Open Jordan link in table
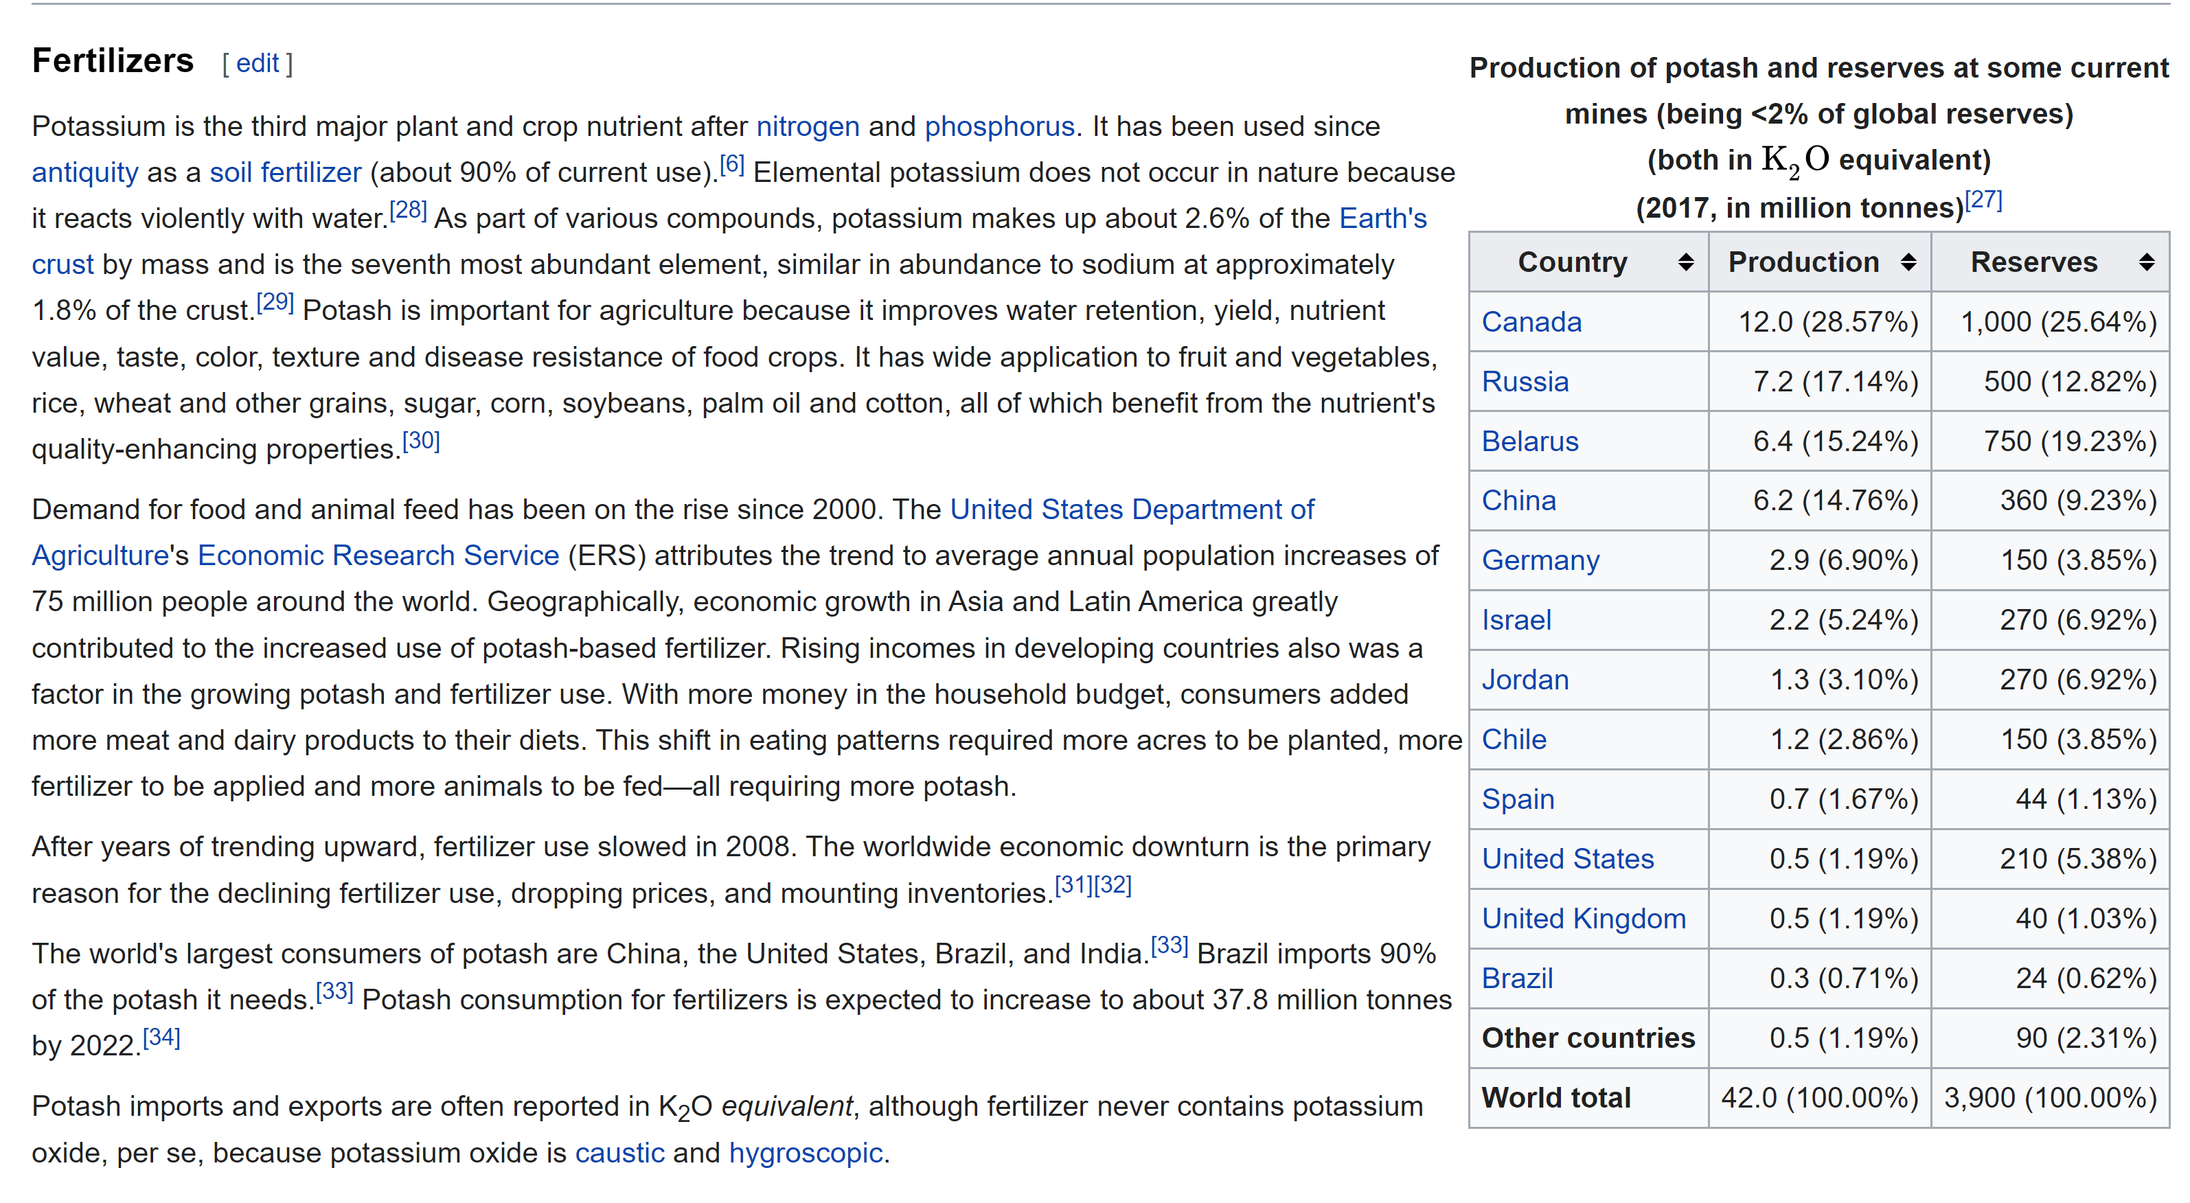Viewport: 2190px width, 1203px height. [1525, 679]
